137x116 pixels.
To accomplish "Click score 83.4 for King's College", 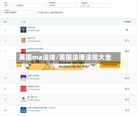I will click(x=127, y=89).
